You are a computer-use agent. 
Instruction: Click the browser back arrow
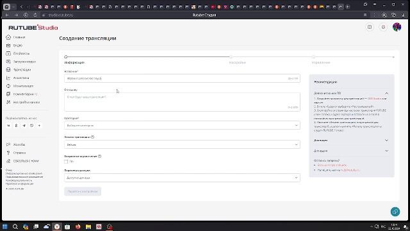(7, 15)
